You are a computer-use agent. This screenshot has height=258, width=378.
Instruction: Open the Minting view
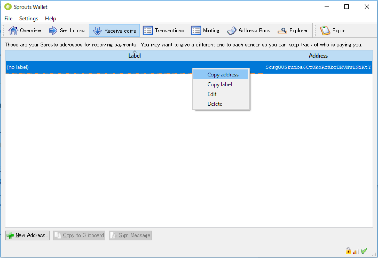[205, 30]
